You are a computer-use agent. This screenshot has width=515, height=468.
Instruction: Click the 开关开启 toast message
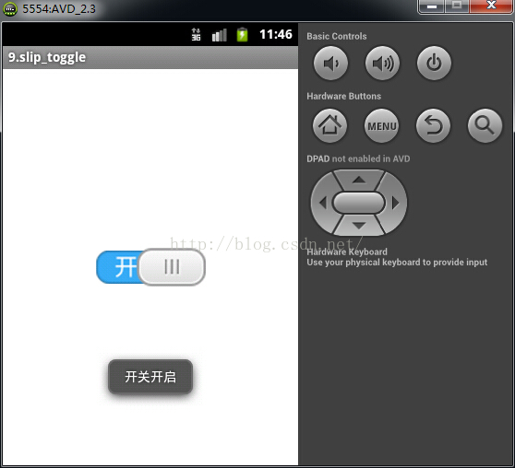pyautogui.click(x=150, y=377)
